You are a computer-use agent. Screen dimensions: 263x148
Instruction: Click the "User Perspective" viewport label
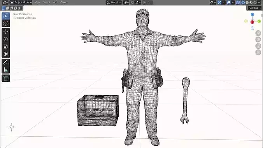(23, 14)
